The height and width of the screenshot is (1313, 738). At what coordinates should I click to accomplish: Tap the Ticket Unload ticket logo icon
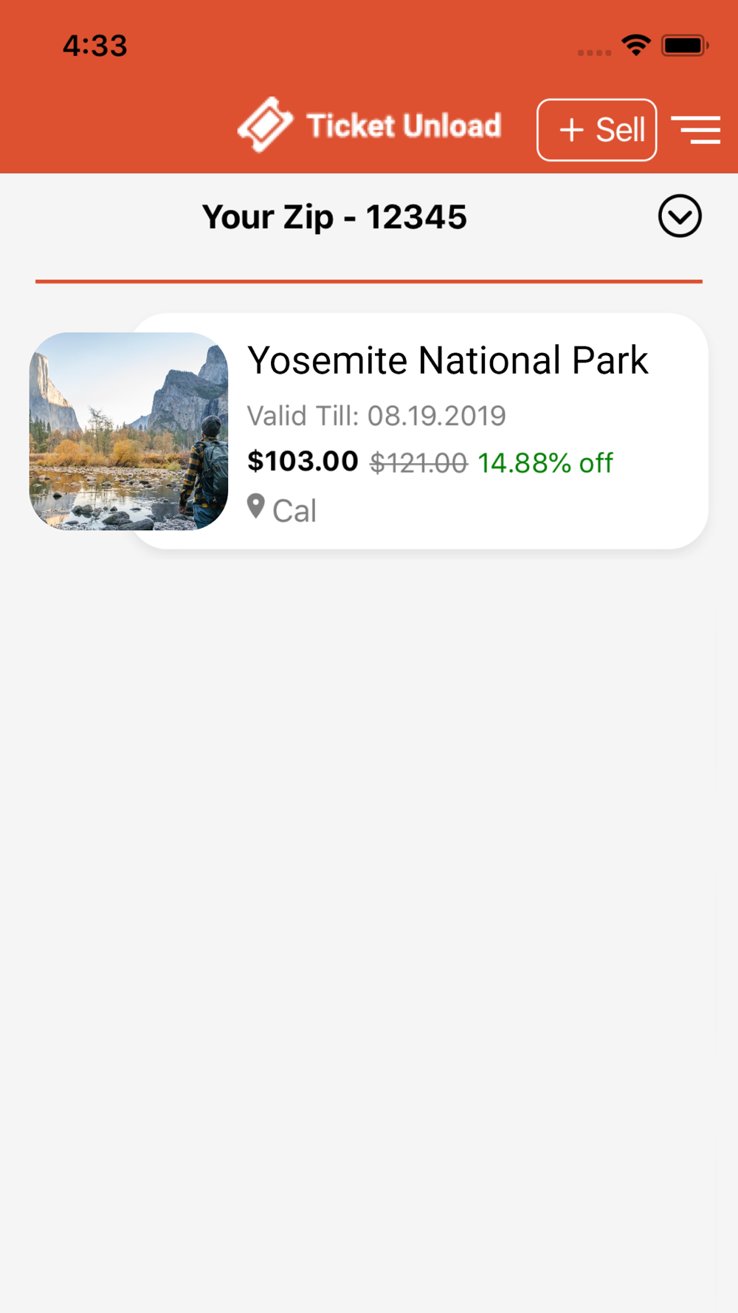click(x=265, y=125)
